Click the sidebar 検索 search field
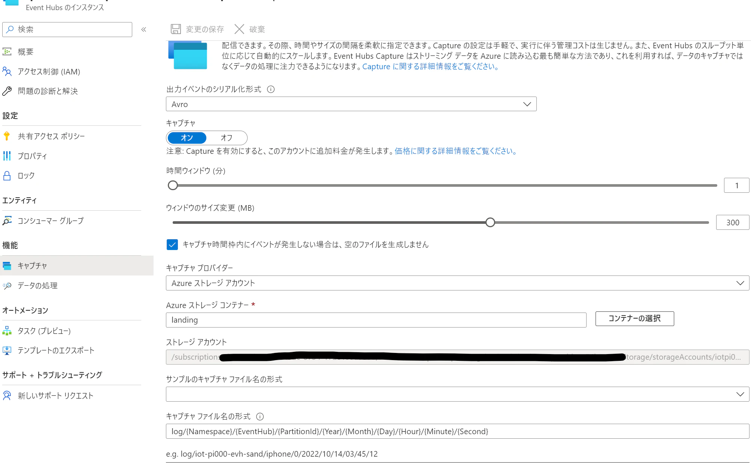Viewport: 751px width, 466px height. (67, 29)
